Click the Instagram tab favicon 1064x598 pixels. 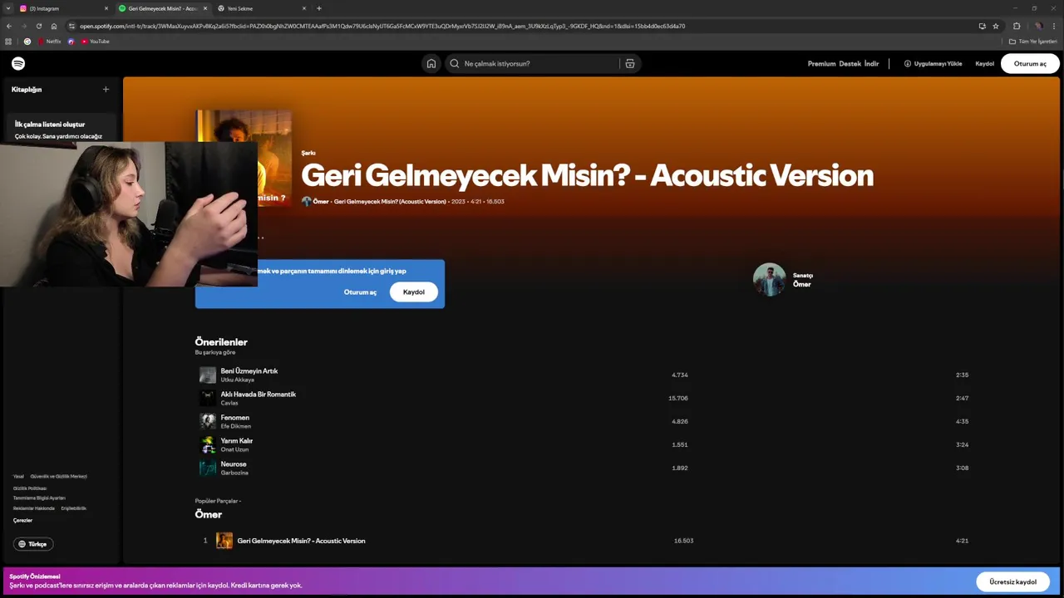(x=23, y=8)
